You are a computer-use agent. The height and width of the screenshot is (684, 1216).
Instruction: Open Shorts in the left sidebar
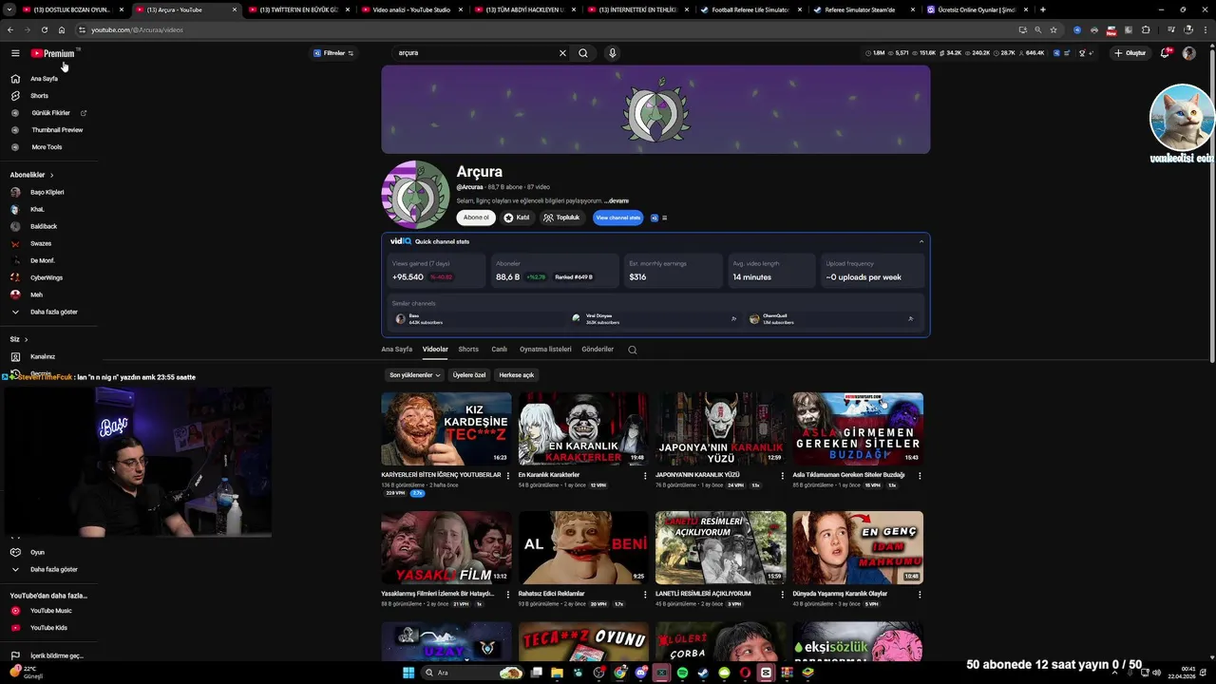(x=39, y=96)
